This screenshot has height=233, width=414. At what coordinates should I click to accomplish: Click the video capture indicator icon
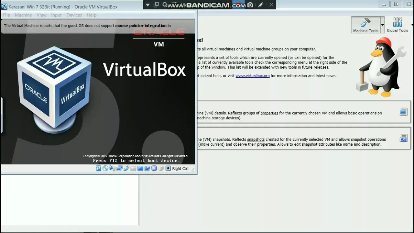(x=147, y=168)
